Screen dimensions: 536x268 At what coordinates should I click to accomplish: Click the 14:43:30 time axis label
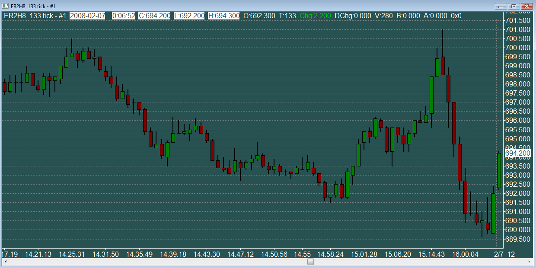click(207, 254)
